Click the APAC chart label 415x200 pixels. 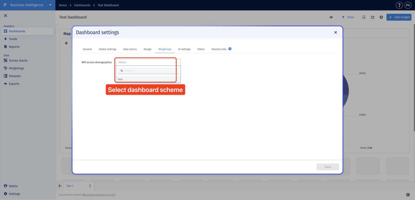[363, 73]
